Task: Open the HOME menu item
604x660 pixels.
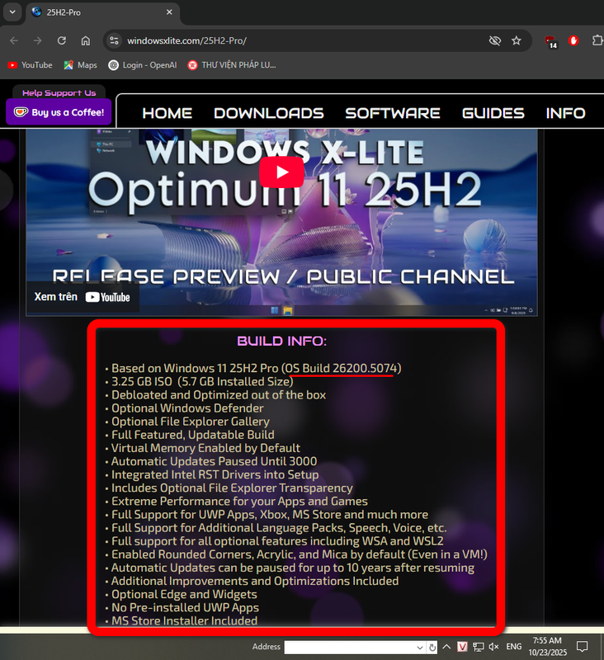Action: pos(168,113)
